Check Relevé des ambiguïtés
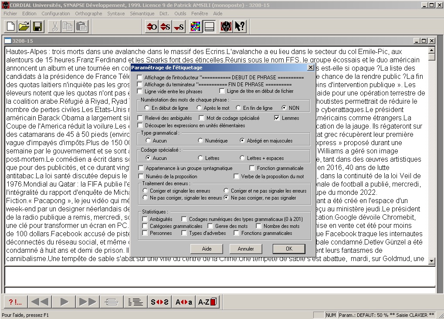444x319 pixels. pyautogui.click(x=140, y=118)
